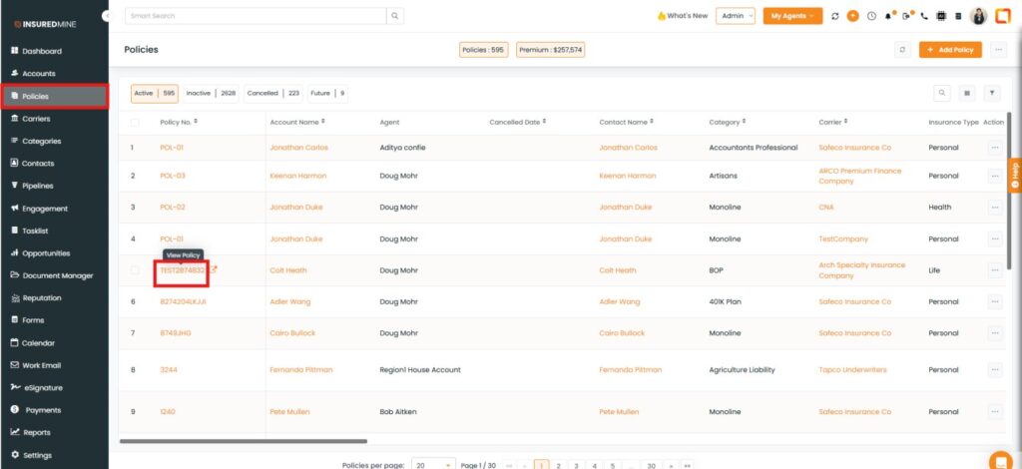This screenshot has height=469, width=1022.
Task: Switch to the Inactive policies tab
Action: coord(211,93)
